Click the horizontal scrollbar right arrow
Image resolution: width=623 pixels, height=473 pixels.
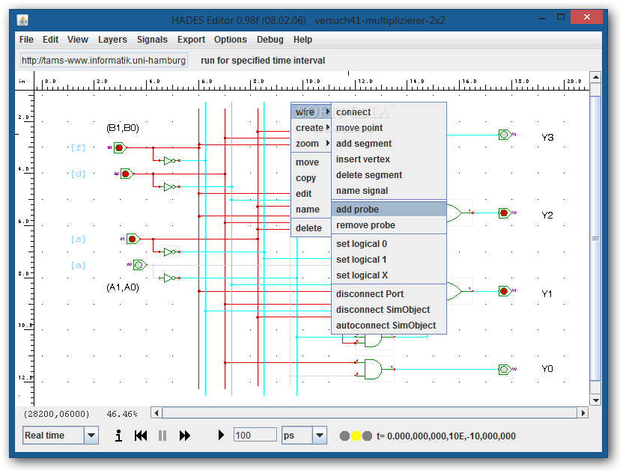pos(583,413)
